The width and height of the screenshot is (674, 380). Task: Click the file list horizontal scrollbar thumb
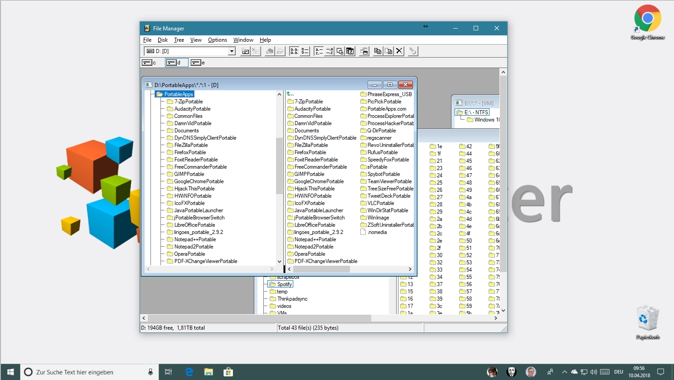click(321, 269)
